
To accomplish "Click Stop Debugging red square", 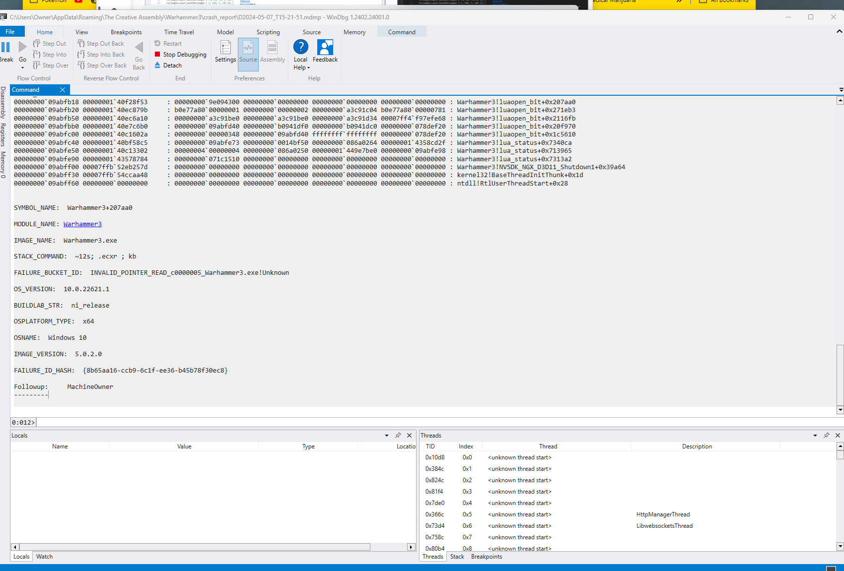I will click(x=157, y=55).
